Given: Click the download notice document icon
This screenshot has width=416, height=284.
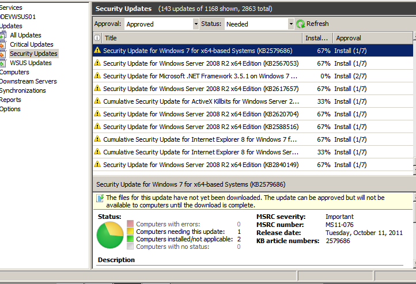Looking at the screenshot, I should tap(100, 198).
